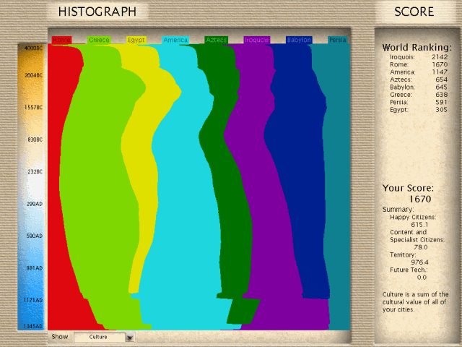Click the 0.0 future tech value
Viewport: 462px width, 347px height.
[x=422, y=278]
